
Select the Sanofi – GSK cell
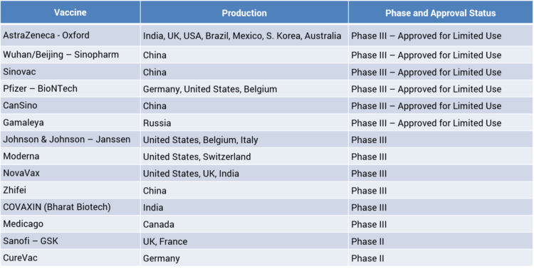coord(70,241)
